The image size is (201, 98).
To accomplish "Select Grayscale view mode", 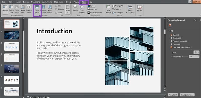I will 92,9.
